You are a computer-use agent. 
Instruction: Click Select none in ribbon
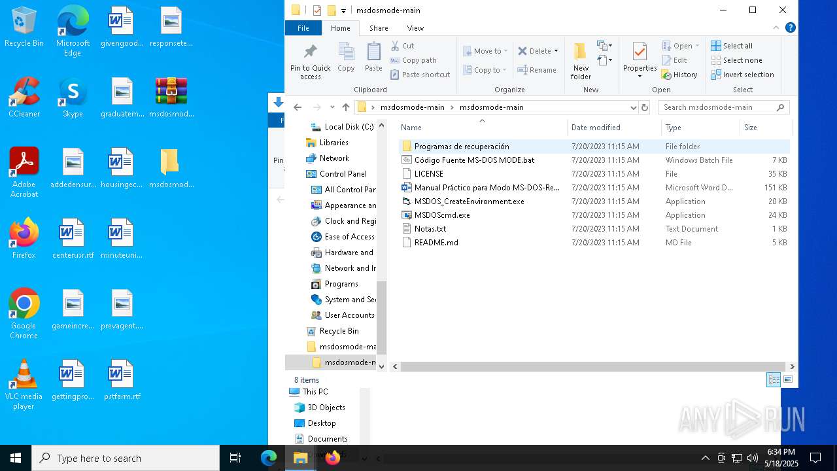point(736,60)
